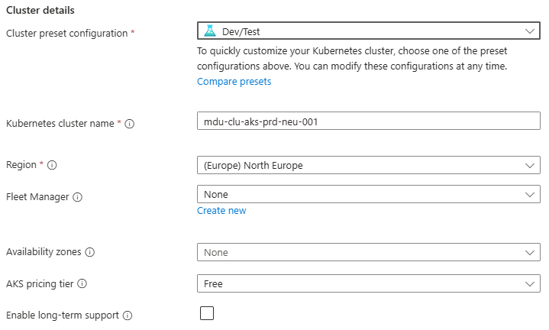Open the Compare presets link
This screenshot has width=549, height=330.
pyautogui.click(x=234, y=82)
